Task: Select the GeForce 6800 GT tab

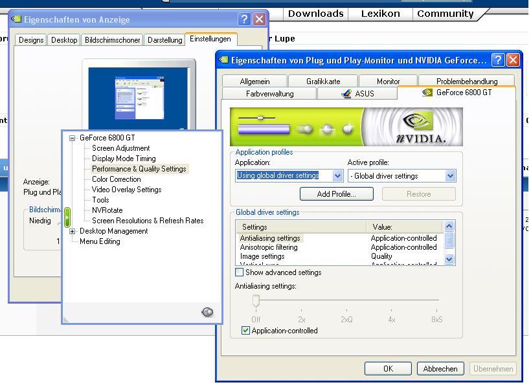Action: tap(457, 93)
